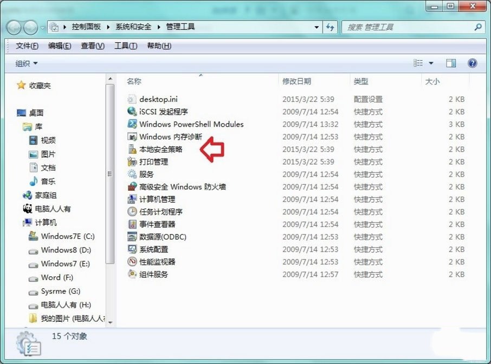This screenshot has width=491, height=364.
Task: Select the 任务计划程序 clock icon
Action: 132,212
